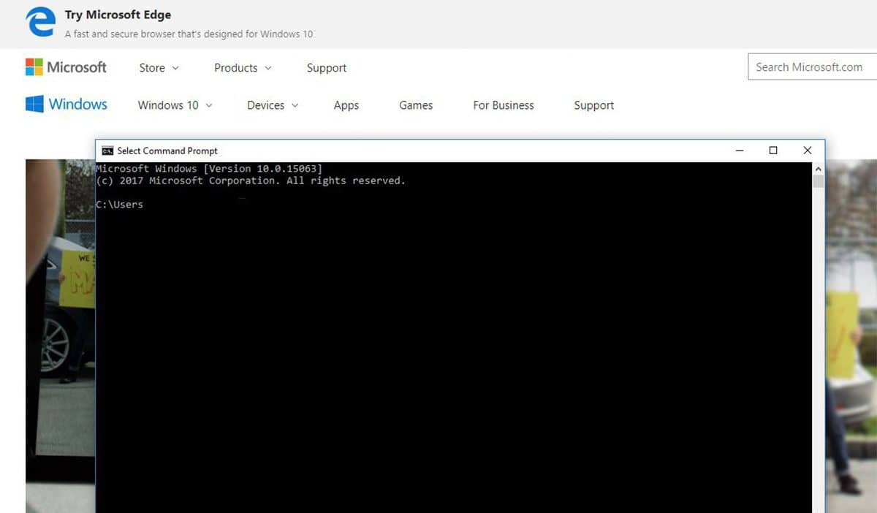
Task: Click the Microsoft Edge browser logo icon
Action: (40, 23)
